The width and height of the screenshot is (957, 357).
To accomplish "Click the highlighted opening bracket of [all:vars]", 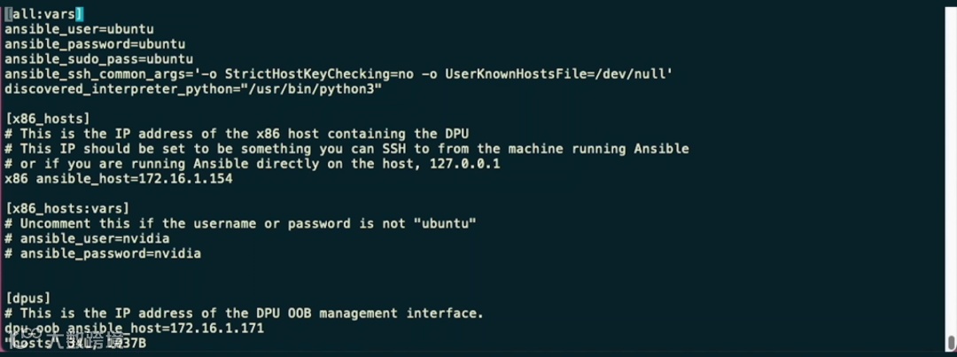I will point(9,14).
